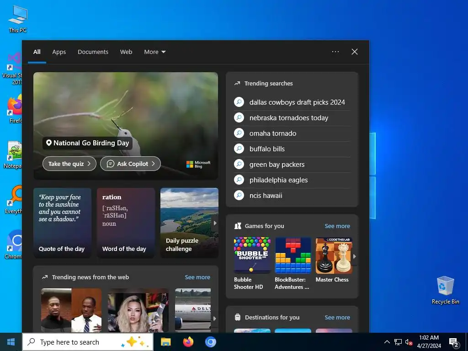Open Delta airplane news thumbnail
The width and height of the screenshot is (468, 351).
(x=193, y=310)
